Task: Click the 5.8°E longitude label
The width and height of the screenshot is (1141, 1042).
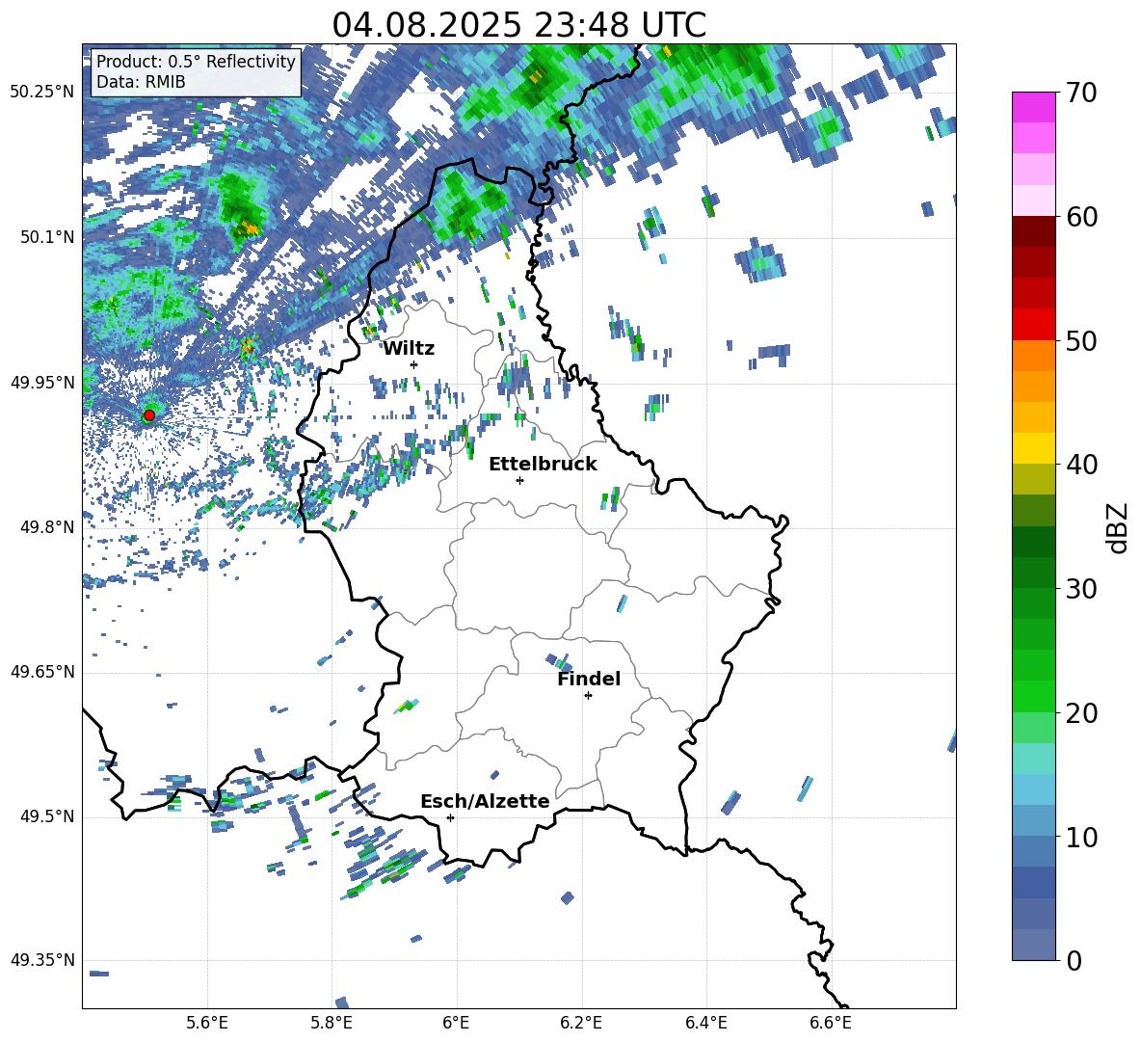Action: pos(332,1023)
